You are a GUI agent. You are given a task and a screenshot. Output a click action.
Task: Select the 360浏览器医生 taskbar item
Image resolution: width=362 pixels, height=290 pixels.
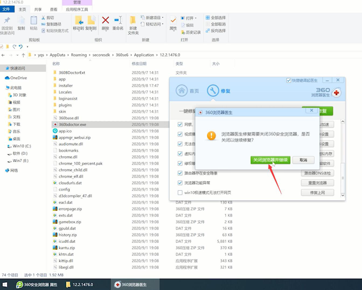135,285
